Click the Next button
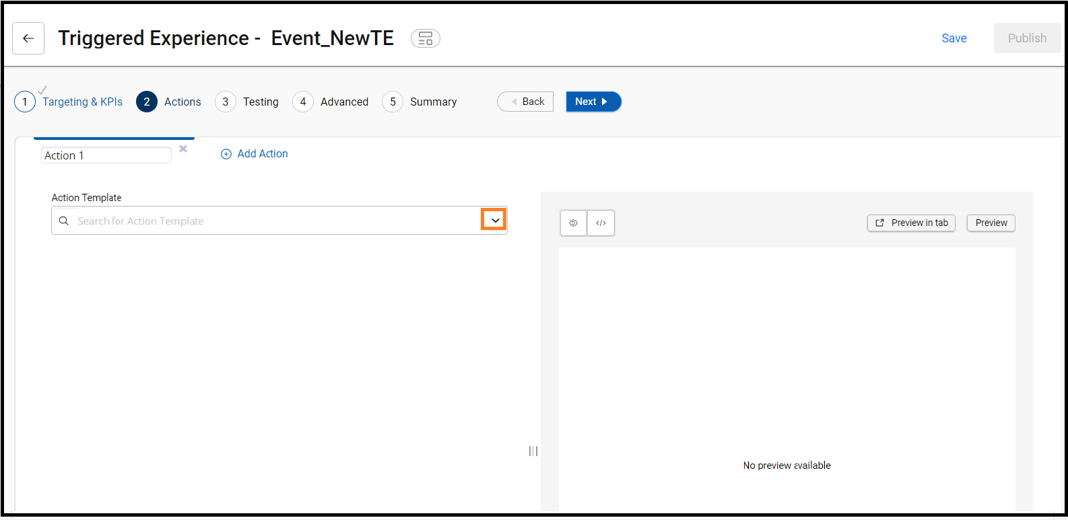1068x520 pixels. pos(593,102)
